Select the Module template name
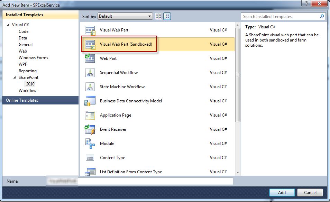The width and height of the screenshot is (330, 202). click(107, 144)
